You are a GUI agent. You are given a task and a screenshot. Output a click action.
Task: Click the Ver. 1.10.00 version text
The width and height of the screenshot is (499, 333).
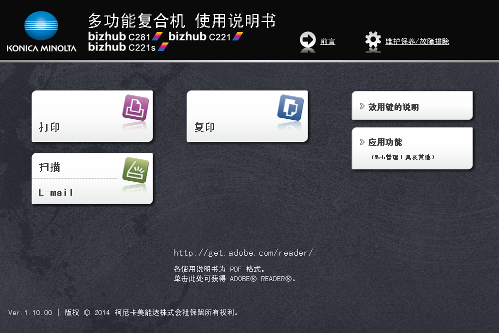tap(30, 313)
